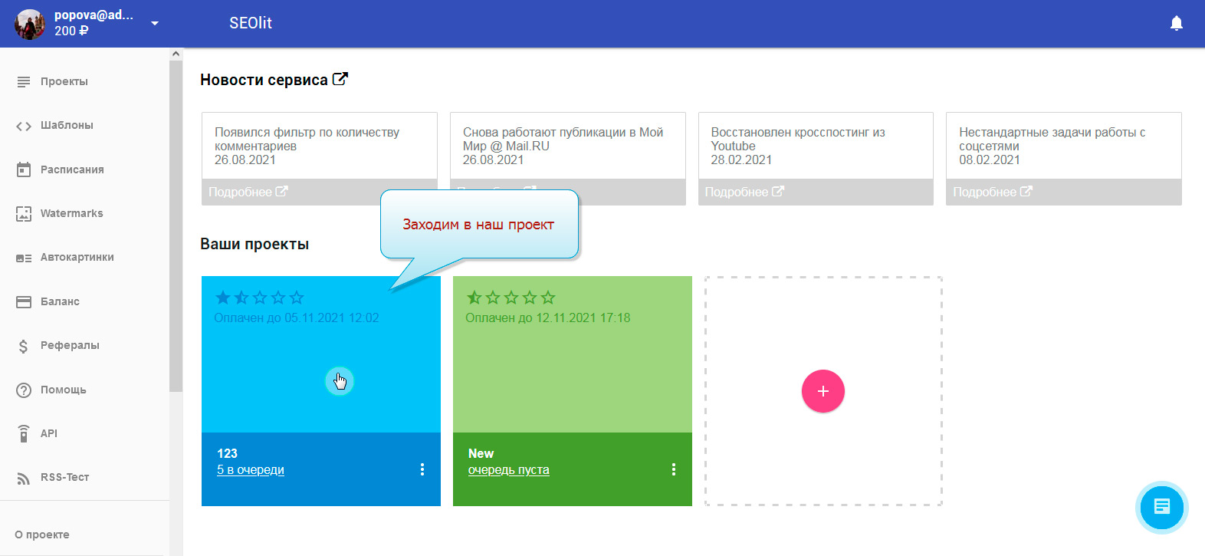This screenshot has width=1205, height=556.
Task: Click the user avatar picture
Action: (30, 24)
